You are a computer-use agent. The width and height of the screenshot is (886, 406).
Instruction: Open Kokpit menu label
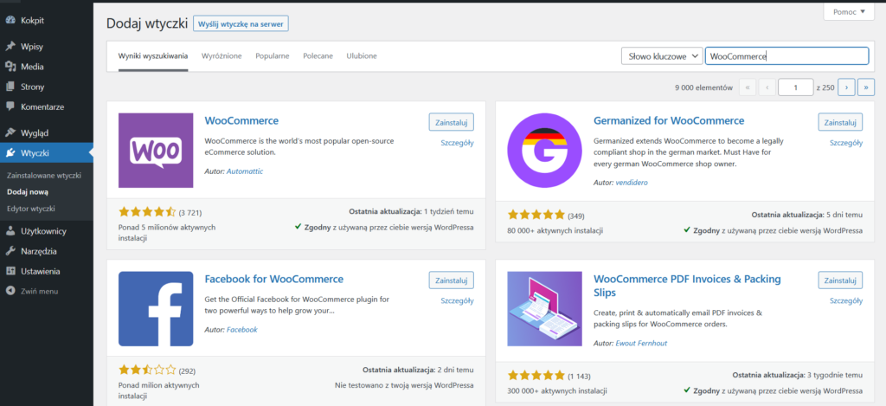pos(32,21)
